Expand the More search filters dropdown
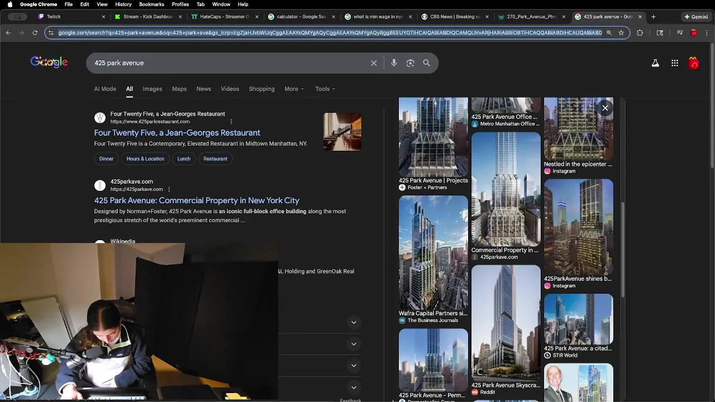 [x=294, y=89]
